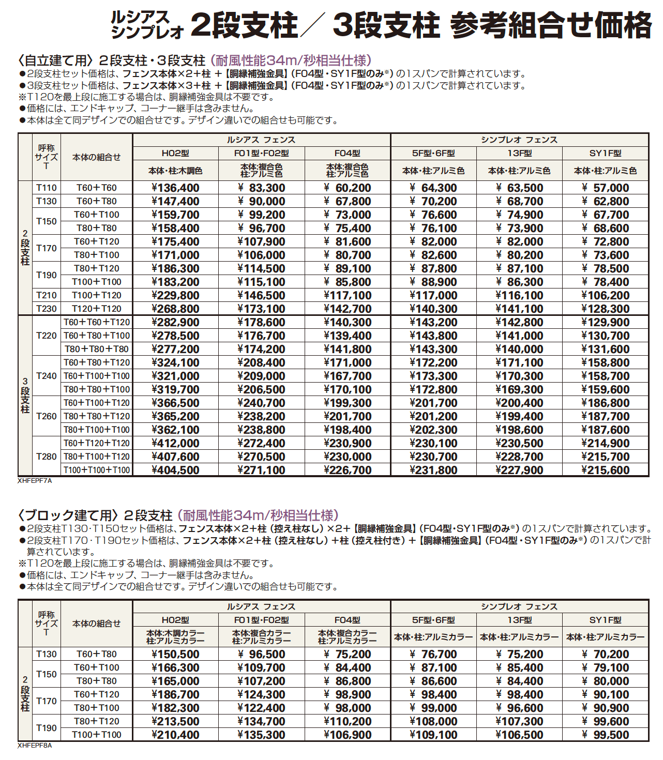
Task: Click the price ¥99,500
Action: pos(605,735)
